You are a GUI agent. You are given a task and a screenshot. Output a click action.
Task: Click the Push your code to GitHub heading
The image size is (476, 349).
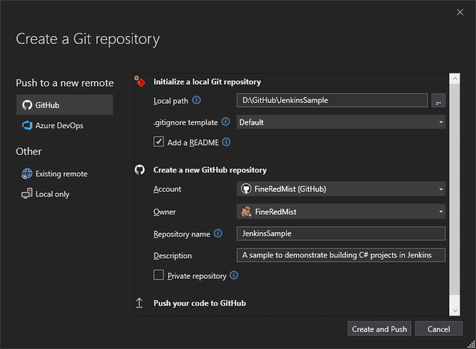[x=200, y=303]
